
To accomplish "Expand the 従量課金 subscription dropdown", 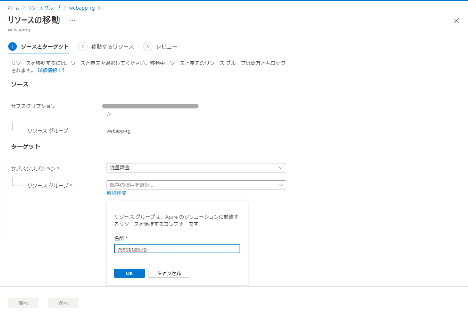I will click(196, 168).
